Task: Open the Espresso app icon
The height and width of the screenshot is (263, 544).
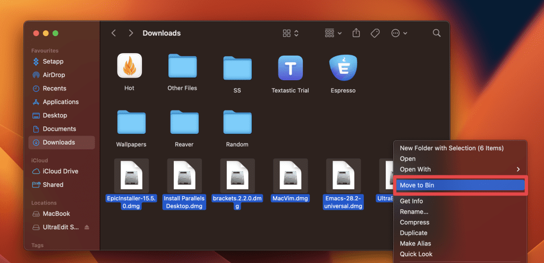Action: 343,68
